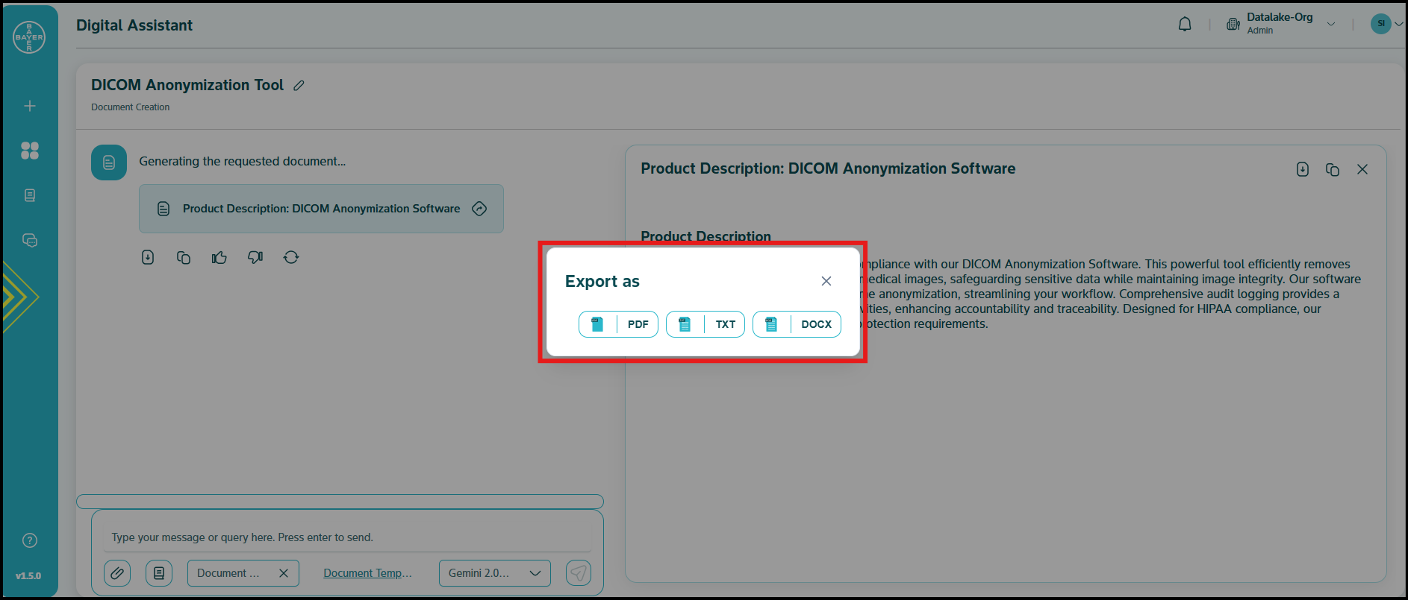Open notifications bell
Viewport: 1408px width, 600px height.
(x=1184, y=25)
